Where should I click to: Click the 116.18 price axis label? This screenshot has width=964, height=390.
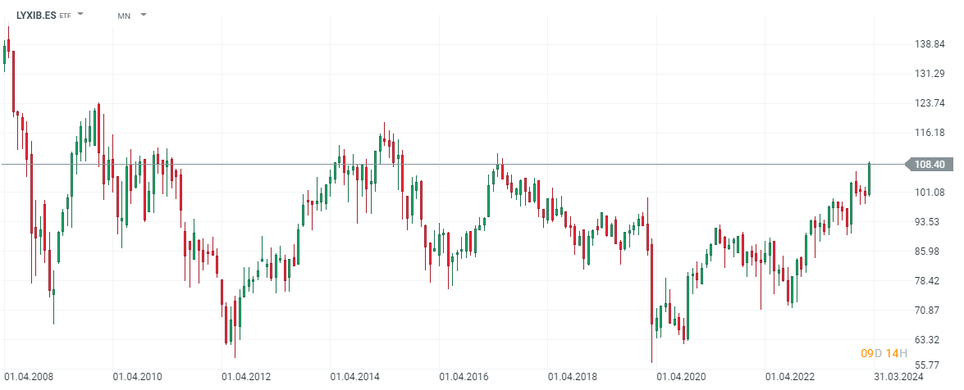click(x=929, y=133)
